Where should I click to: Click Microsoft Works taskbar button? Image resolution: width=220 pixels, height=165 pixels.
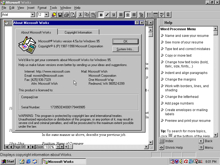(64, 162)
